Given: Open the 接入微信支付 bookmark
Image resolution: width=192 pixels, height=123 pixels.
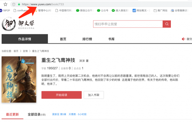Looking at the screenshot, I should click(x=120, y=11).
